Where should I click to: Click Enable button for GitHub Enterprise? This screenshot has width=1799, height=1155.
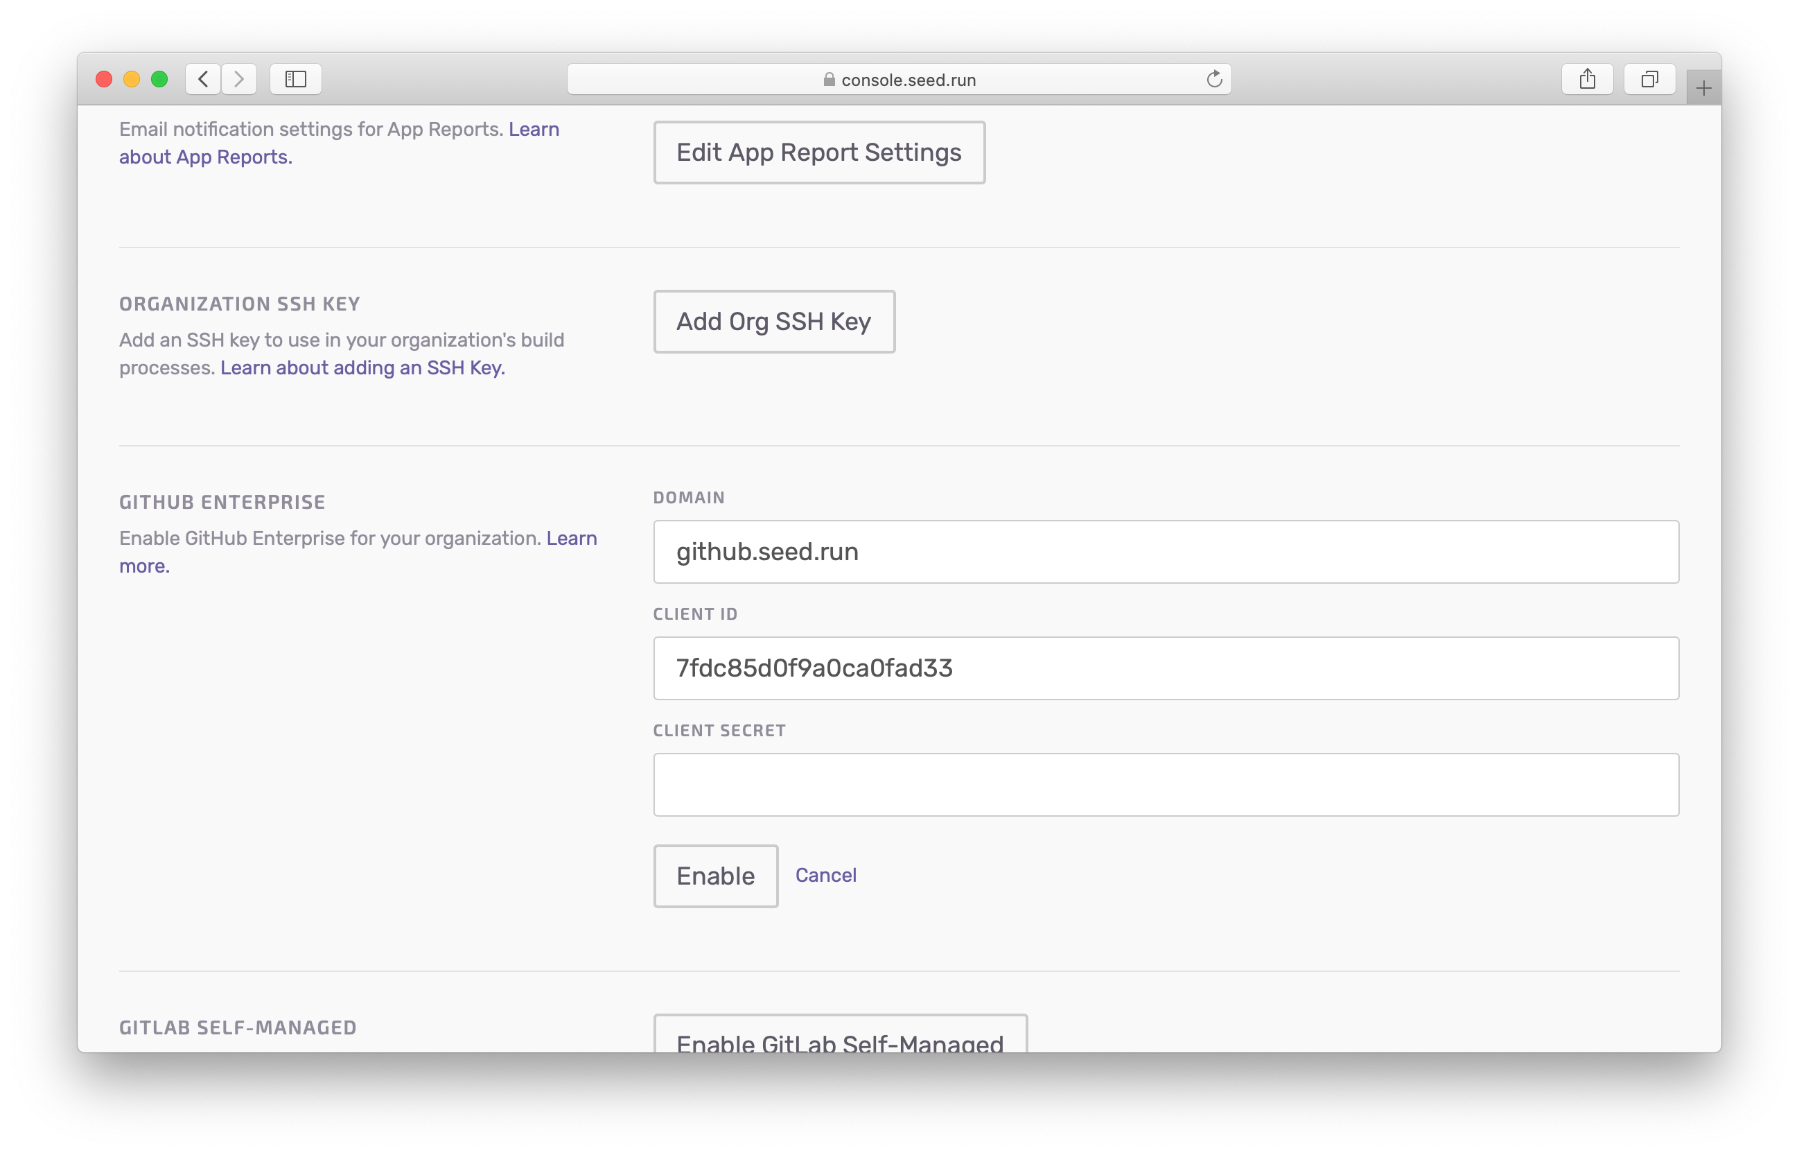pyautogui.click(x=713, y=874)
